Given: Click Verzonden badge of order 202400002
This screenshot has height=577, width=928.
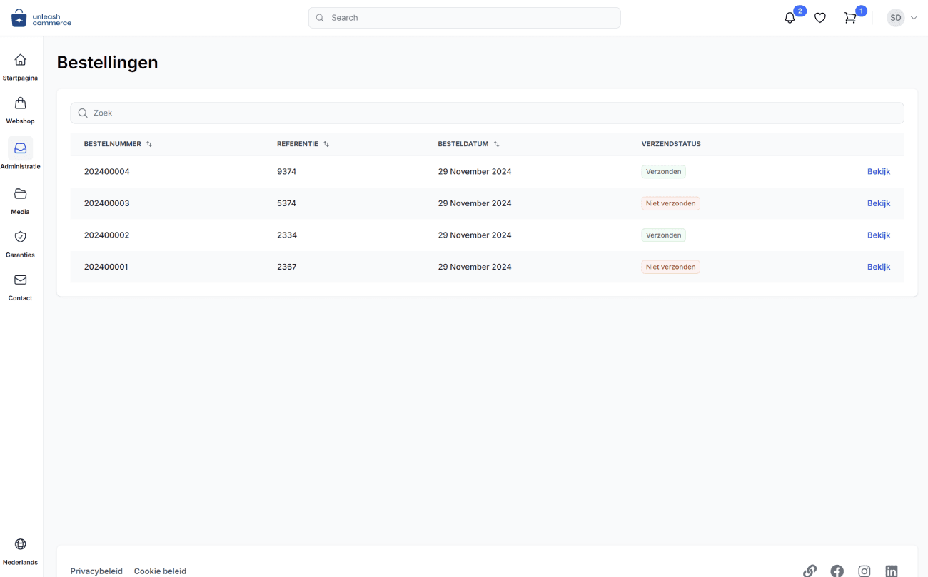Looking at the screenshot, I should [663, 235].
